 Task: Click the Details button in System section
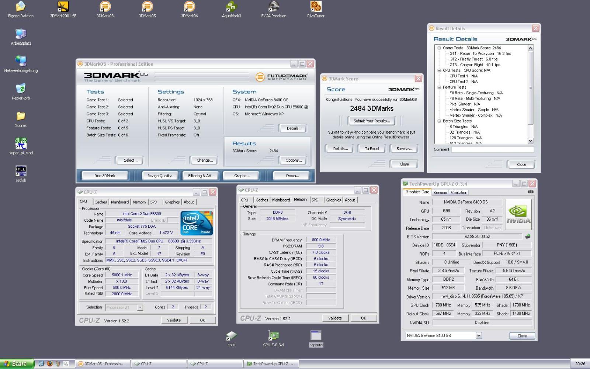(294, 128)
